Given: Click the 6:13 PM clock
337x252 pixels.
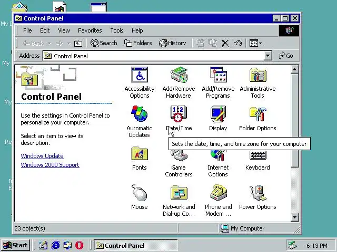Looking at the screenshot, I should [317, 246].
